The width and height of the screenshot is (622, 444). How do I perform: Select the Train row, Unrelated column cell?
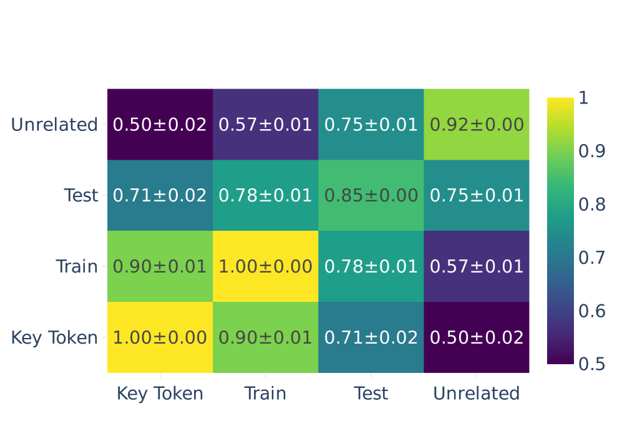pos(477,267)
